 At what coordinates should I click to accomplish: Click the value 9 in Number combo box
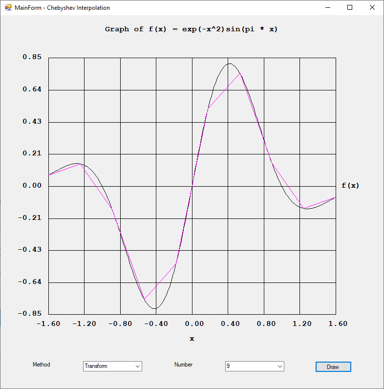point(228,366)
